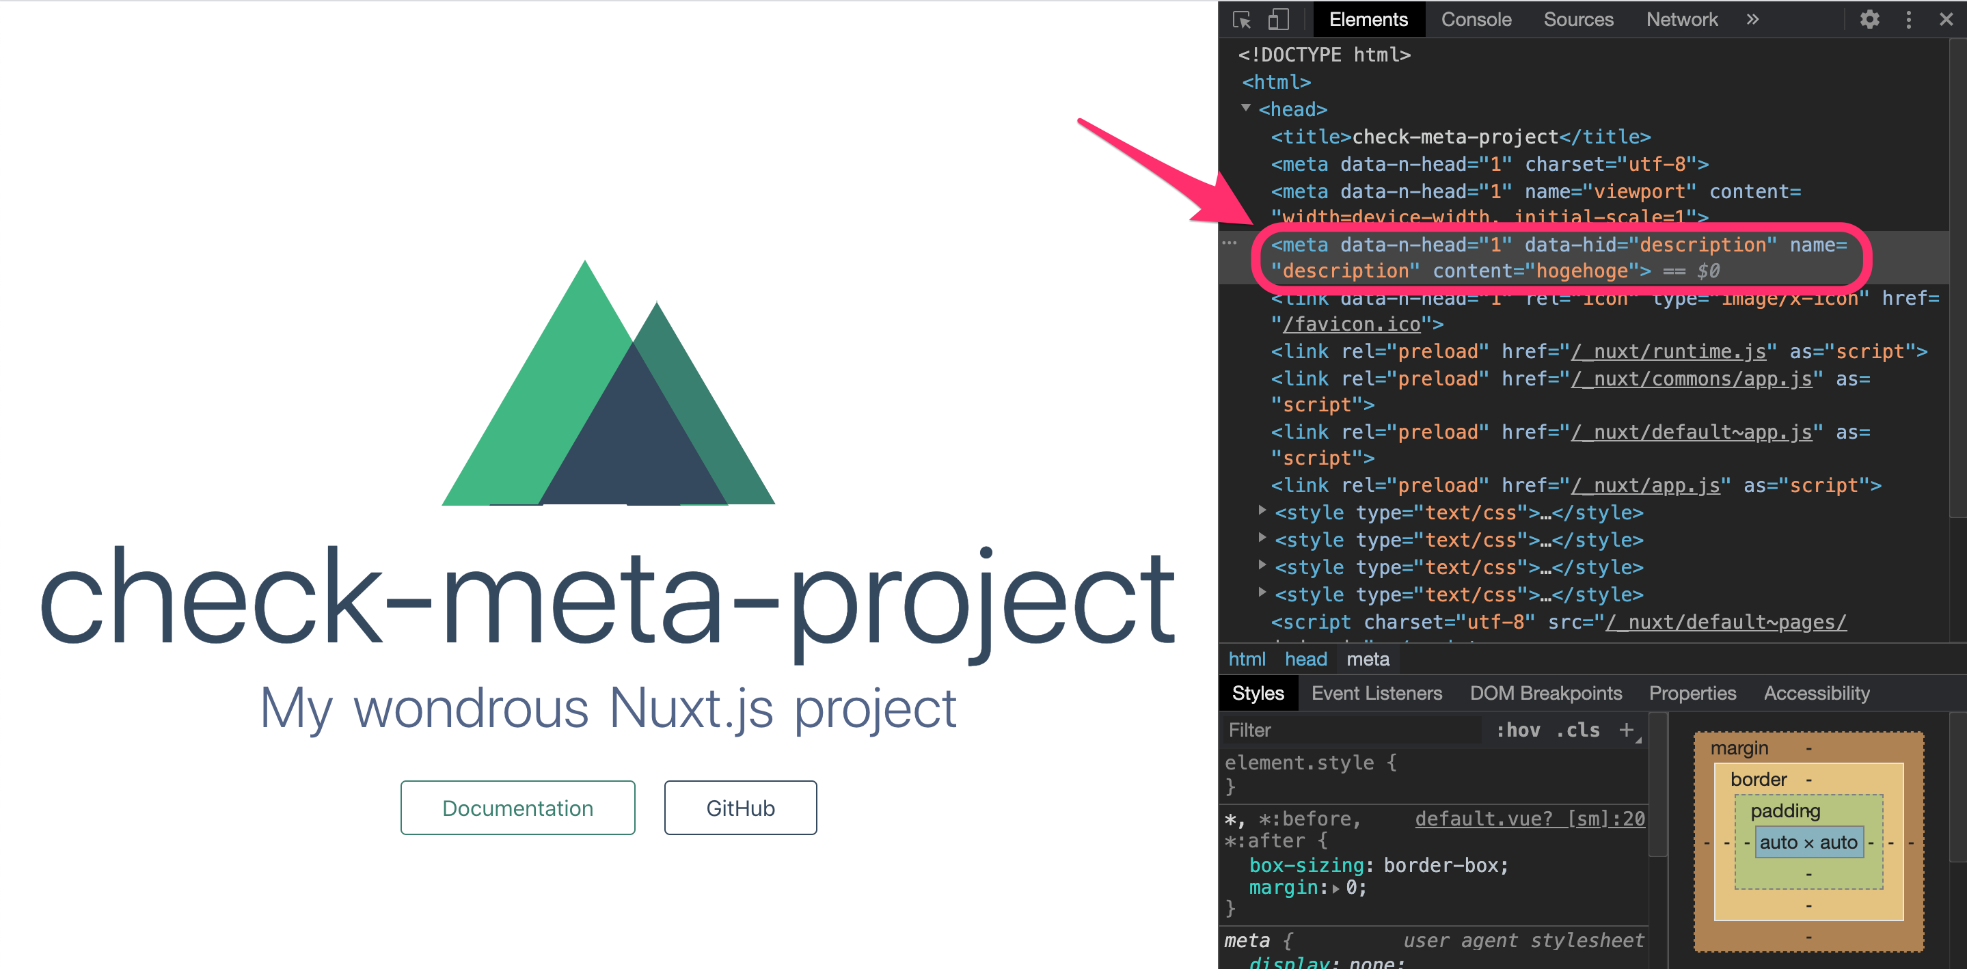Viewport: 1967px width, 969px height.
Task: Collapse the head element node
Action: click(x=1246, y=108)
